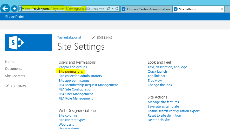Screen dimensions: 230x129
Task: Open Site collection administrators link
Action: (x=80, y=76)
